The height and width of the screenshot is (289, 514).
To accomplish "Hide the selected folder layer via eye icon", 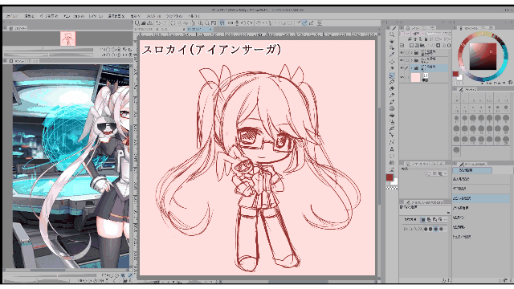I will coord(402,68).
